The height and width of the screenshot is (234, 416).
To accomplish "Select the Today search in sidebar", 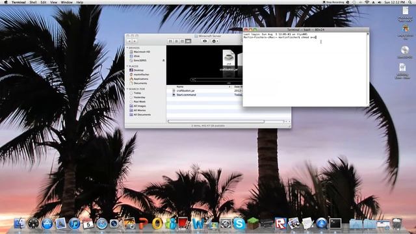I will 137,93.
